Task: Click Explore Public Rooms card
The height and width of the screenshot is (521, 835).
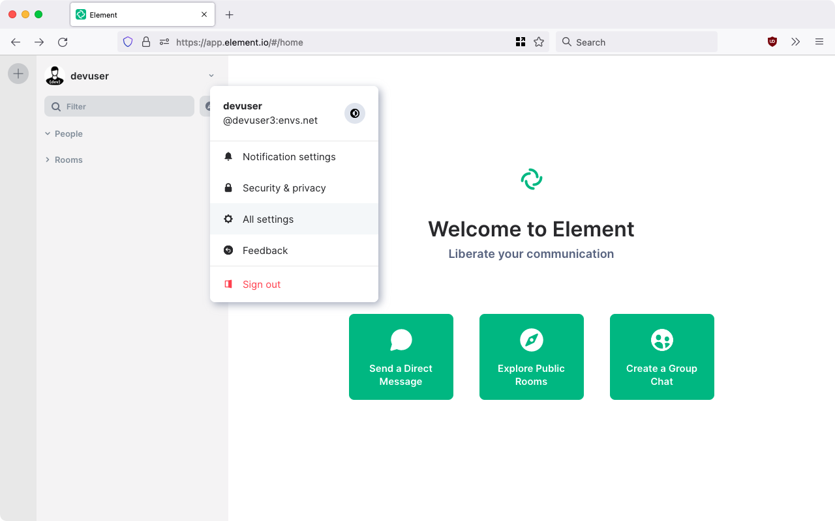Action: click(x=532, y=357)
